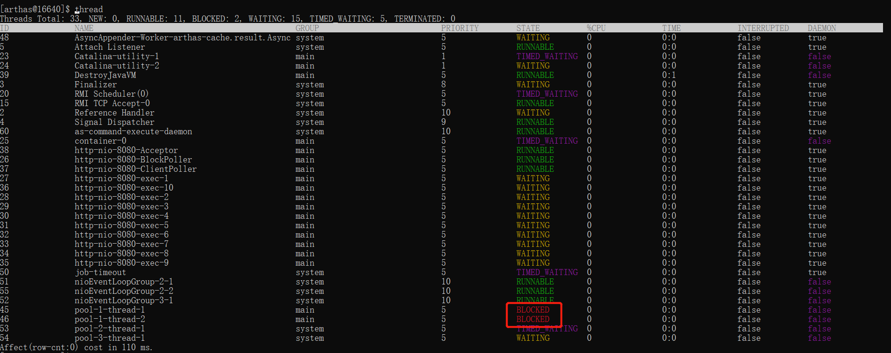
Task: Select the DestroyJavaVM thread name
Action: (x=105, y=75)
